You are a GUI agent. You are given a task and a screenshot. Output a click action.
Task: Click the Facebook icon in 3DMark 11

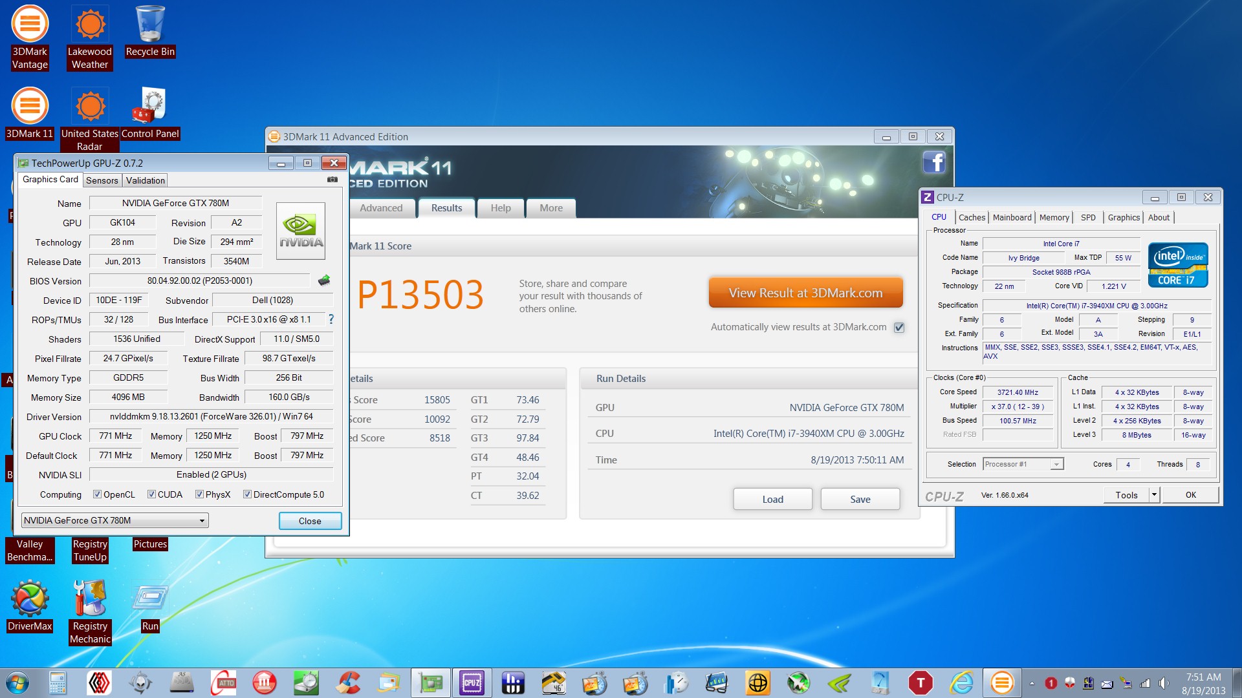[x=934, y=162]
